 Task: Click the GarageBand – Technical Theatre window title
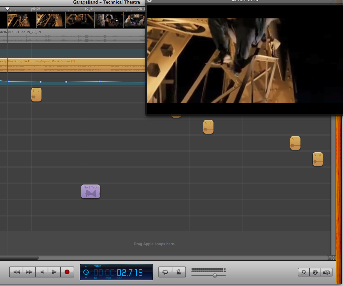[106, 2]
